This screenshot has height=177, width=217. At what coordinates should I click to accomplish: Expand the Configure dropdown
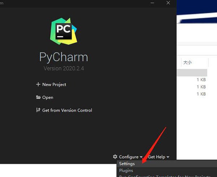[x=131, y=157]
